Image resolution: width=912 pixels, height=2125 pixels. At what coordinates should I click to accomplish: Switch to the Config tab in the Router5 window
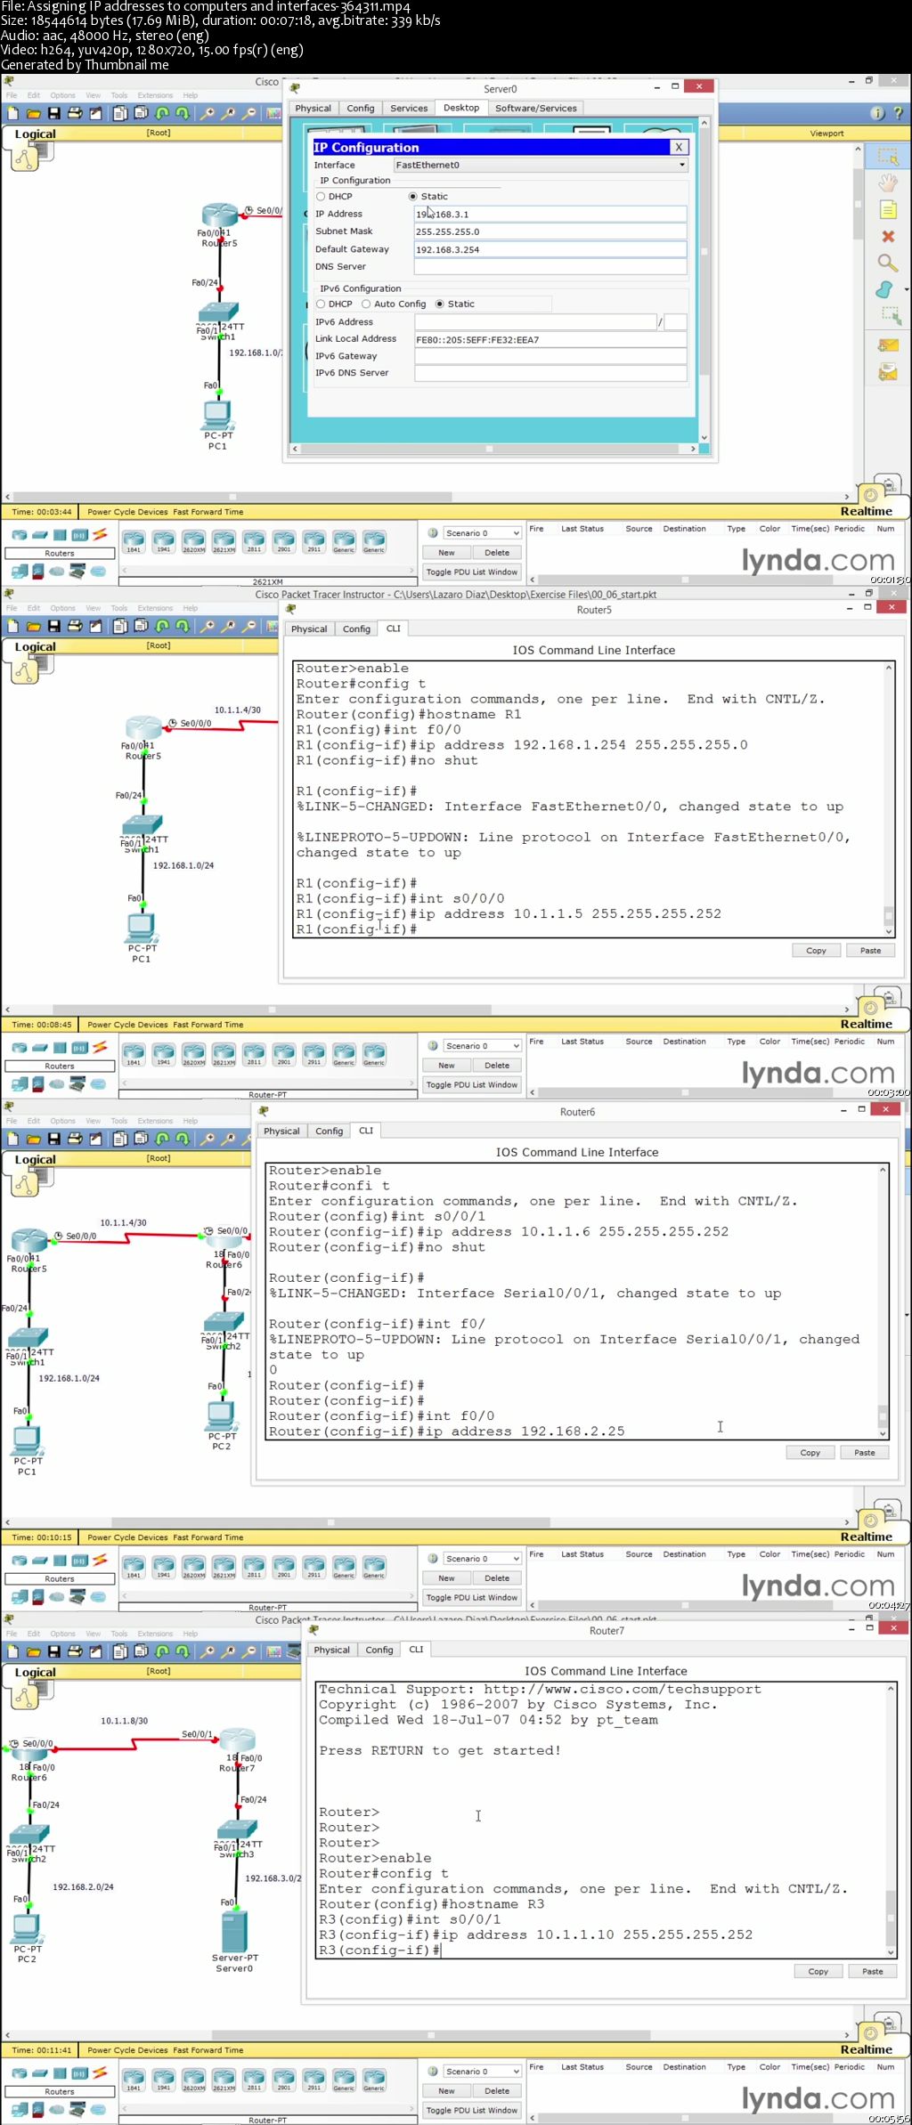(x=356, y=629)
